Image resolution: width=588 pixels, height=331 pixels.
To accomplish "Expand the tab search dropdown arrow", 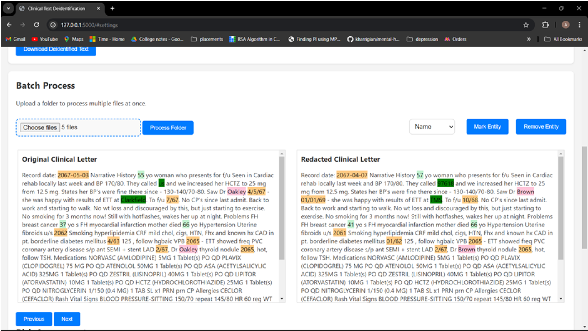I will click(8, 8).
